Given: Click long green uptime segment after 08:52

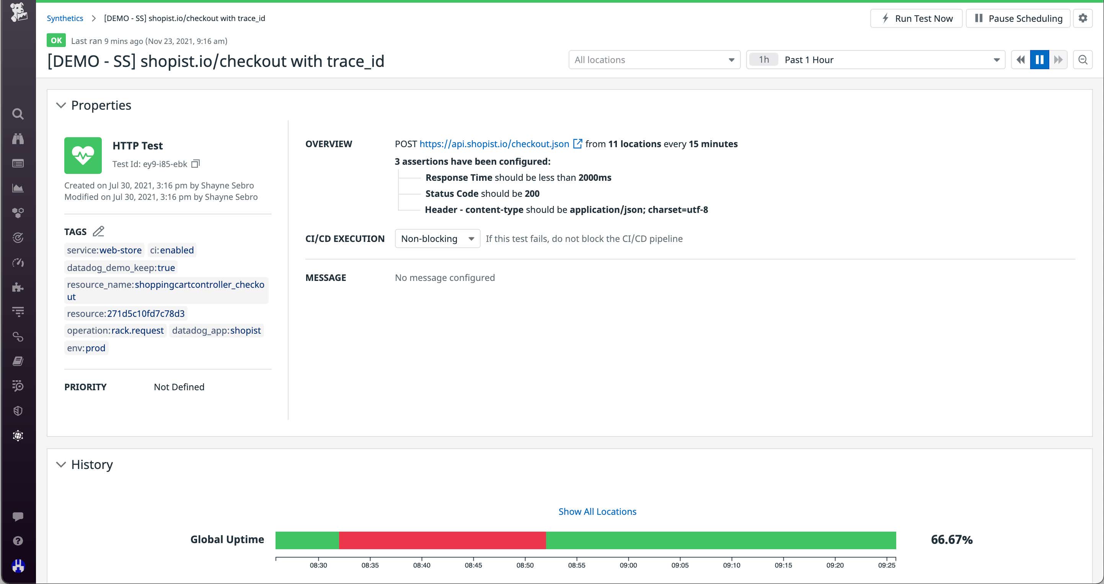Looking at the screenshot, I should [x=721, y=540].
